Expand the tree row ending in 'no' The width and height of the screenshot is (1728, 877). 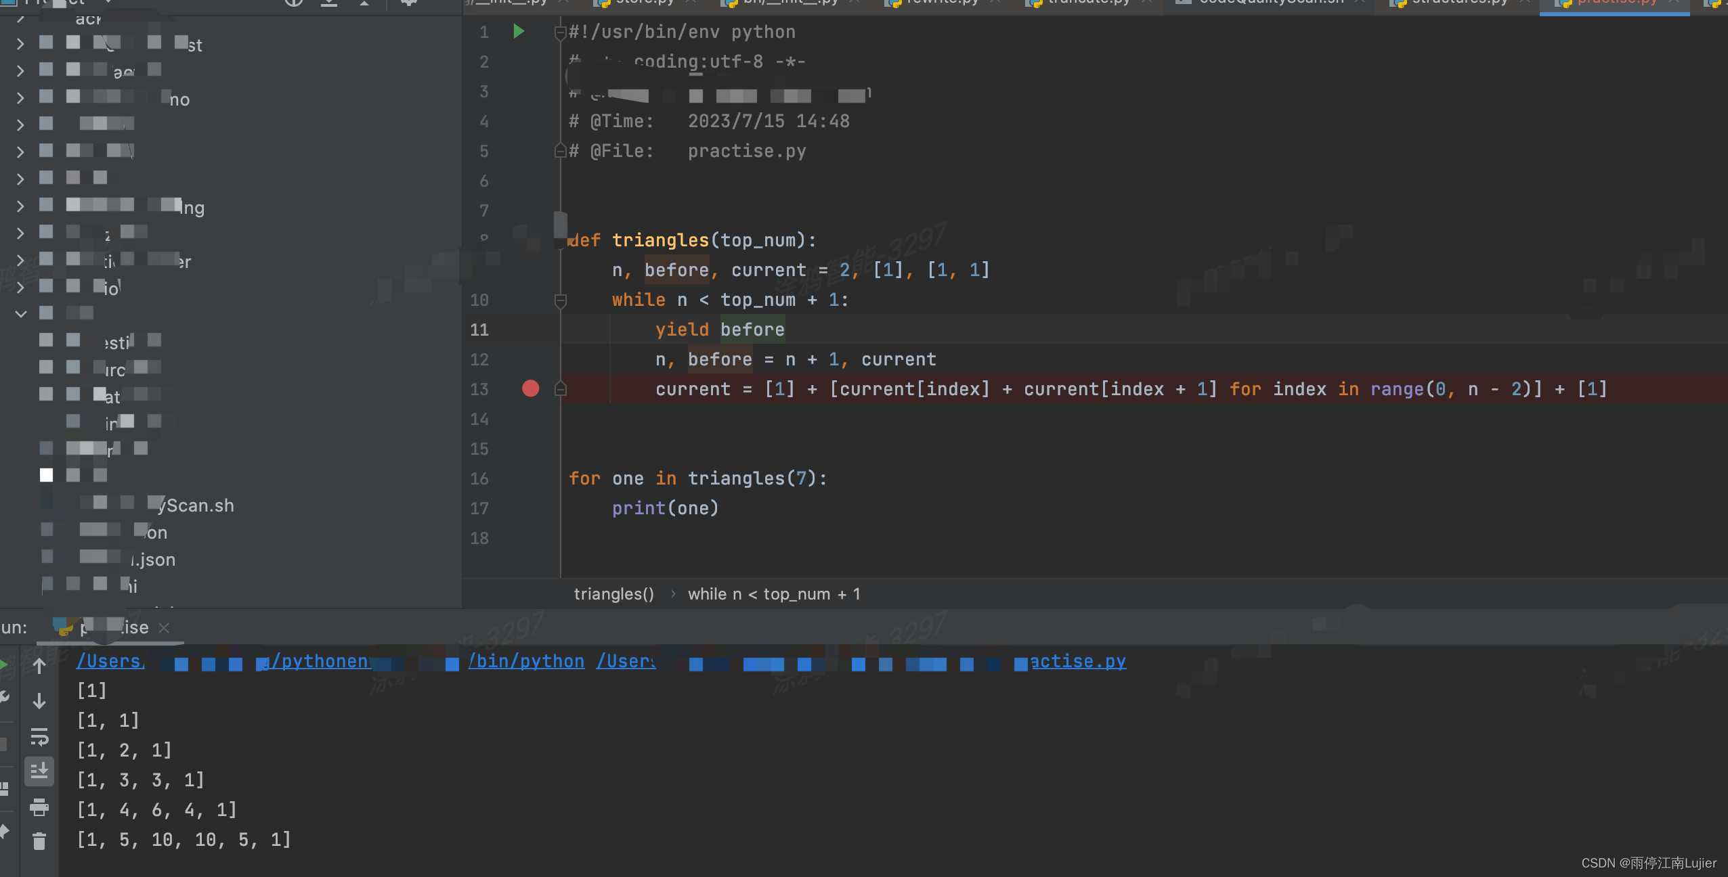tap(20, 97)
